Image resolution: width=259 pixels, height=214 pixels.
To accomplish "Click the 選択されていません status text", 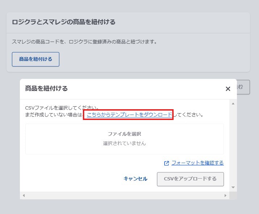I will [124, 143].
